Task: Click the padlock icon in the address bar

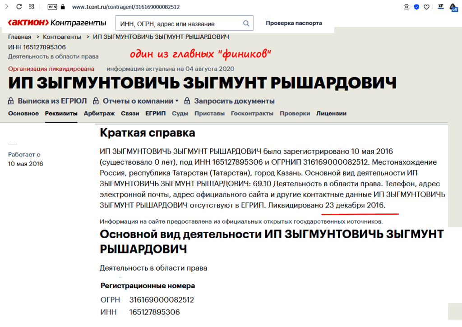Action: coord(63,7)
